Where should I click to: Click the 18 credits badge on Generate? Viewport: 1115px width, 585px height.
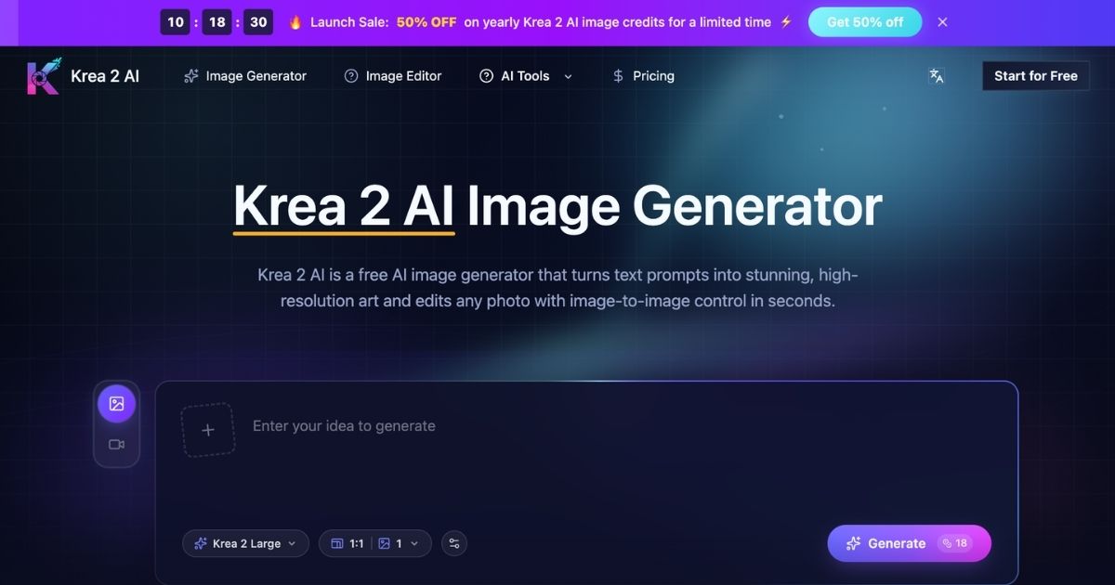point(954,543)
